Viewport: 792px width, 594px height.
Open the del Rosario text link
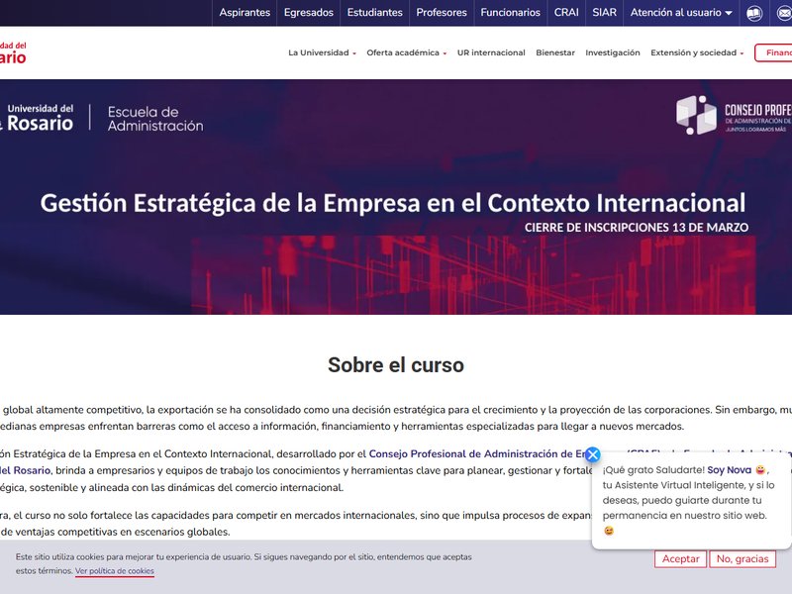coord(26,470)
